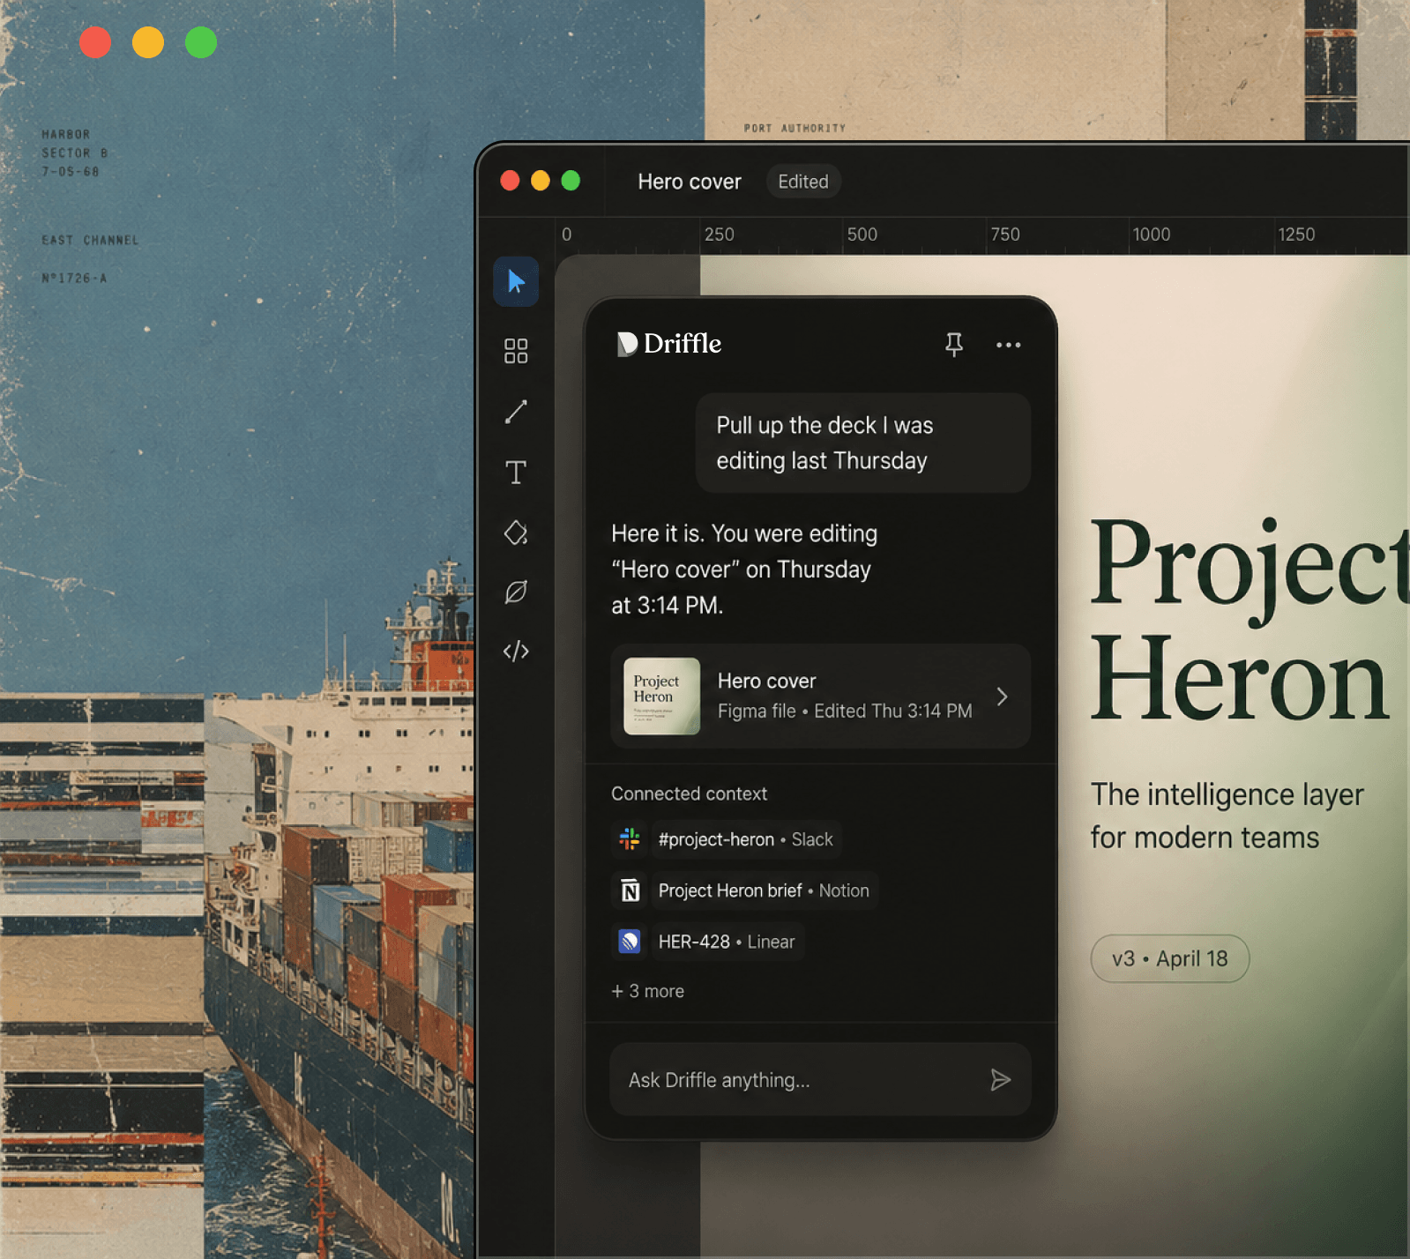The image size is (1410, 1259).
Task: Maximize the Hero cover design window
Action: tap(571, 181)
